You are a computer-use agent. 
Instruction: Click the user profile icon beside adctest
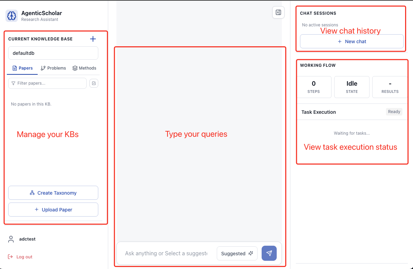tap(11, 239)
